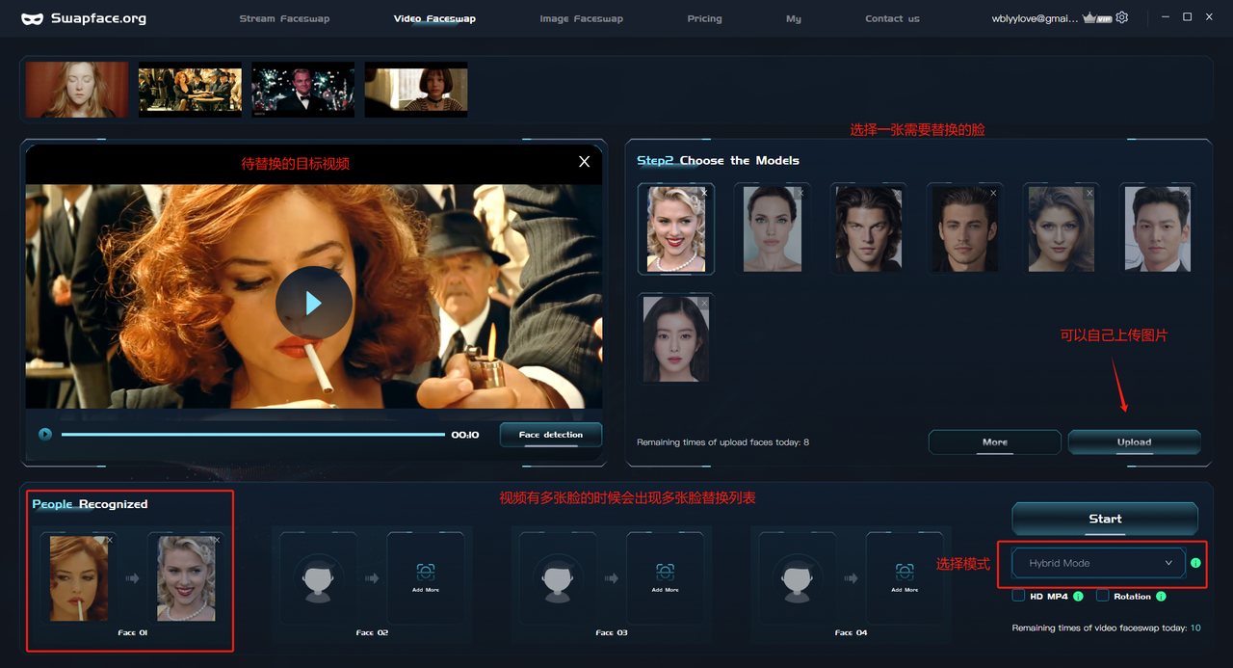Expand the Hybrid Mode dropdown

(1098, 563)
